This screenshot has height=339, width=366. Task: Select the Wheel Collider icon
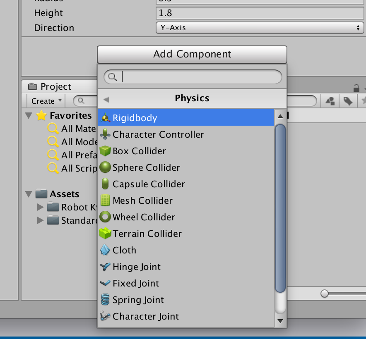coord(106,217)
